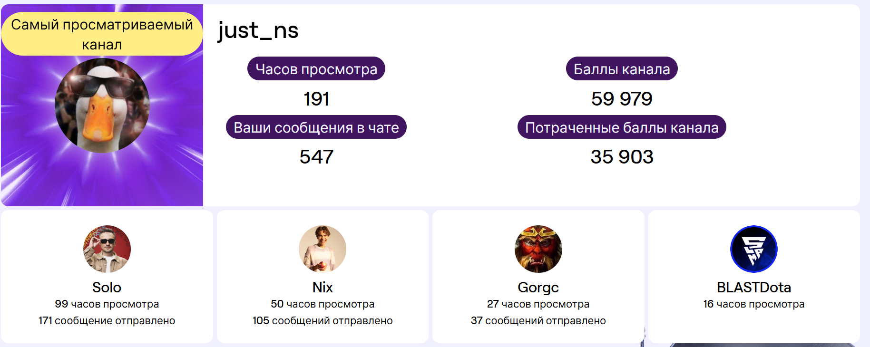870x347 pixels.
Task: Click the 'Часов просмотра' label pill
Action: point(316,69)
